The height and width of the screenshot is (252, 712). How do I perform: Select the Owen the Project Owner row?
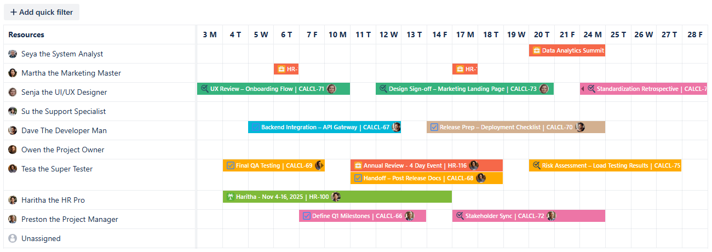[62, 150]
